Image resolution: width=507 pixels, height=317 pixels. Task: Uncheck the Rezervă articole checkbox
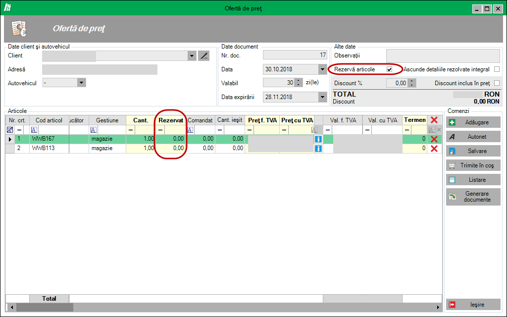click(x=389, y=69)
